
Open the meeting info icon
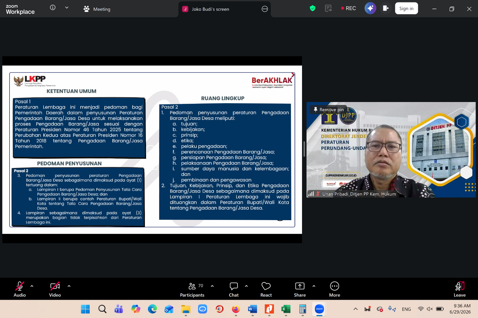[53, 8]
